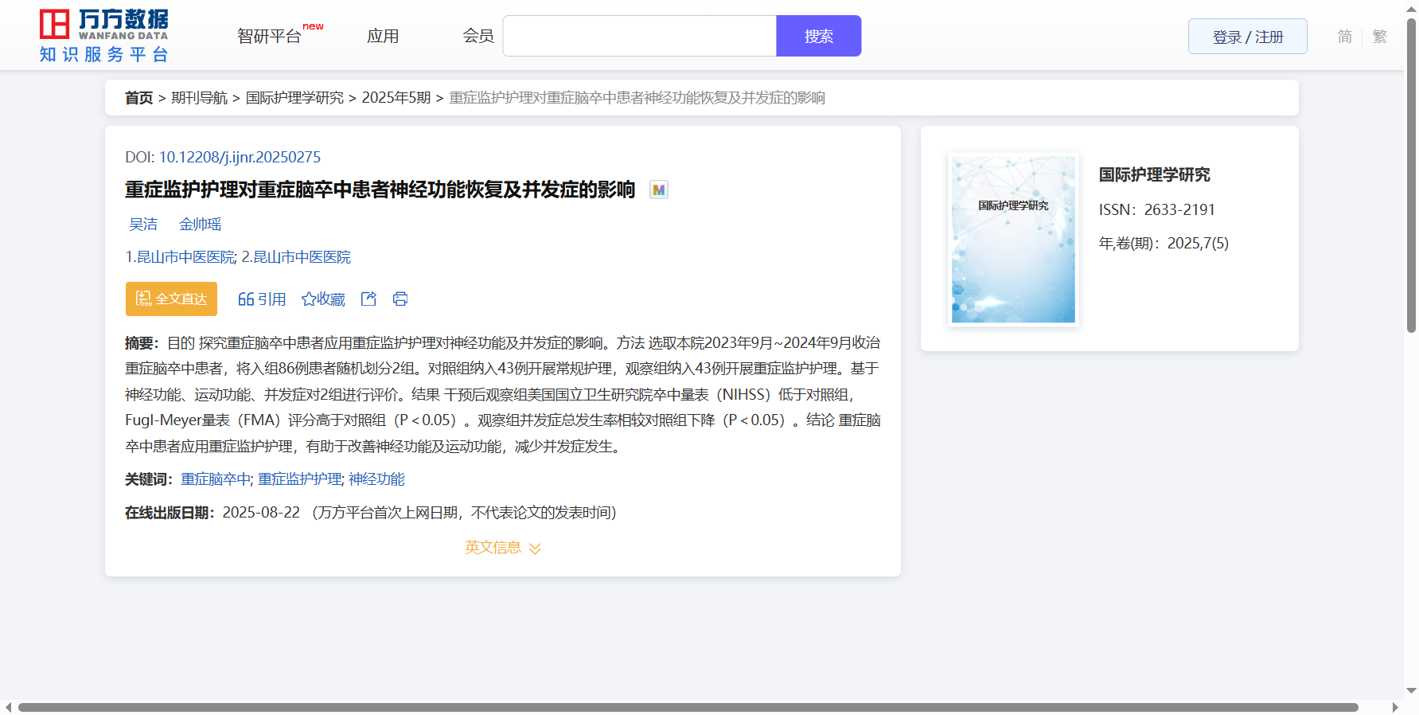Open the 会员 menu item
1419x715 pixels.
(478, 37)
